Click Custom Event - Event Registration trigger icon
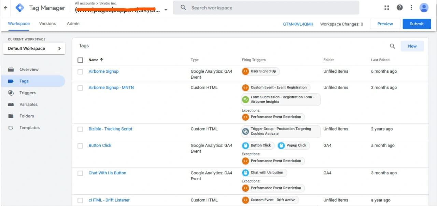This screenshot has height=206, width=437. 245,87
